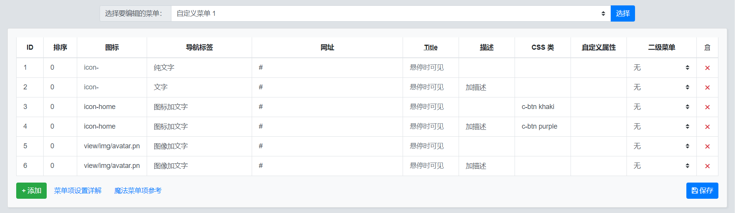This screenshot has width=735, height=213.
Task: Add a new item with 添加
Action: click(31, 191)
